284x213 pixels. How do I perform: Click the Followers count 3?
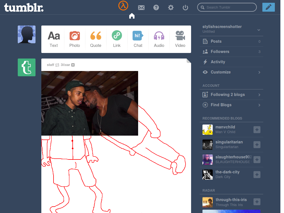tap(259, 52)
